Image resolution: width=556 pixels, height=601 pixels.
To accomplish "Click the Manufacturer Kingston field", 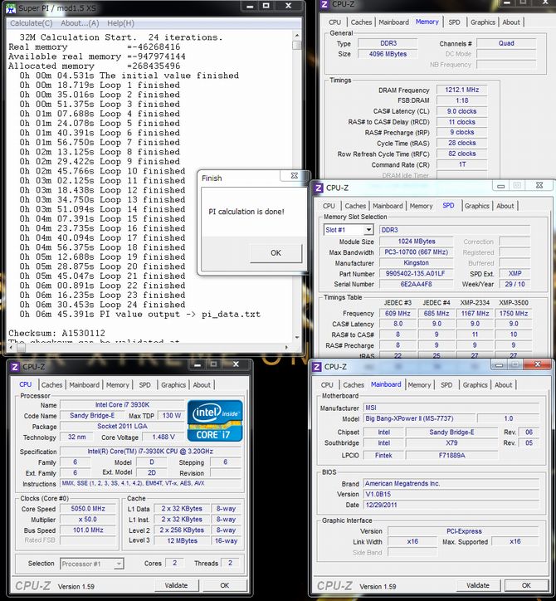I will tap(416, 263).
